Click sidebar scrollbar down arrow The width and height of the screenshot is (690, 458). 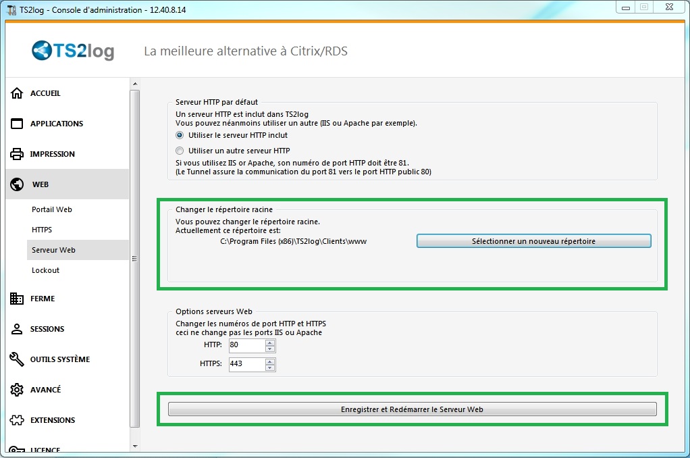pos(135,446)
